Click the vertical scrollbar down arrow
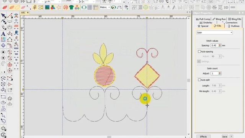 189,134
